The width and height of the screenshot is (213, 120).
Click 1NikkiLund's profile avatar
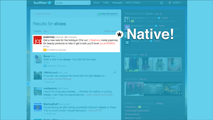[x=38, y=75]
